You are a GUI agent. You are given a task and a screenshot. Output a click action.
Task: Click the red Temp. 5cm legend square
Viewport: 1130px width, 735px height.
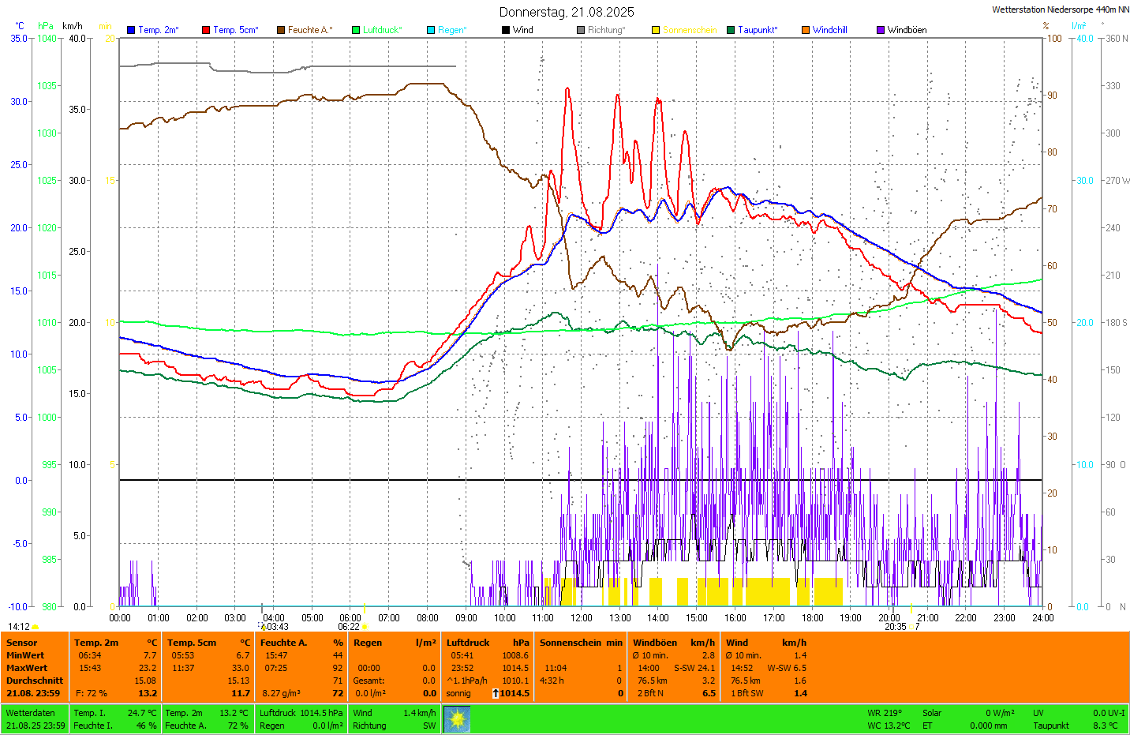(206, 30)
